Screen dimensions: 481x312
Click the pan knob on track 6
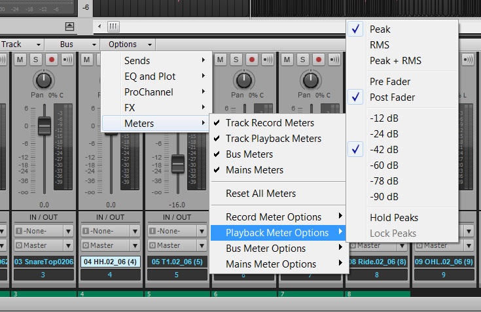244,80
